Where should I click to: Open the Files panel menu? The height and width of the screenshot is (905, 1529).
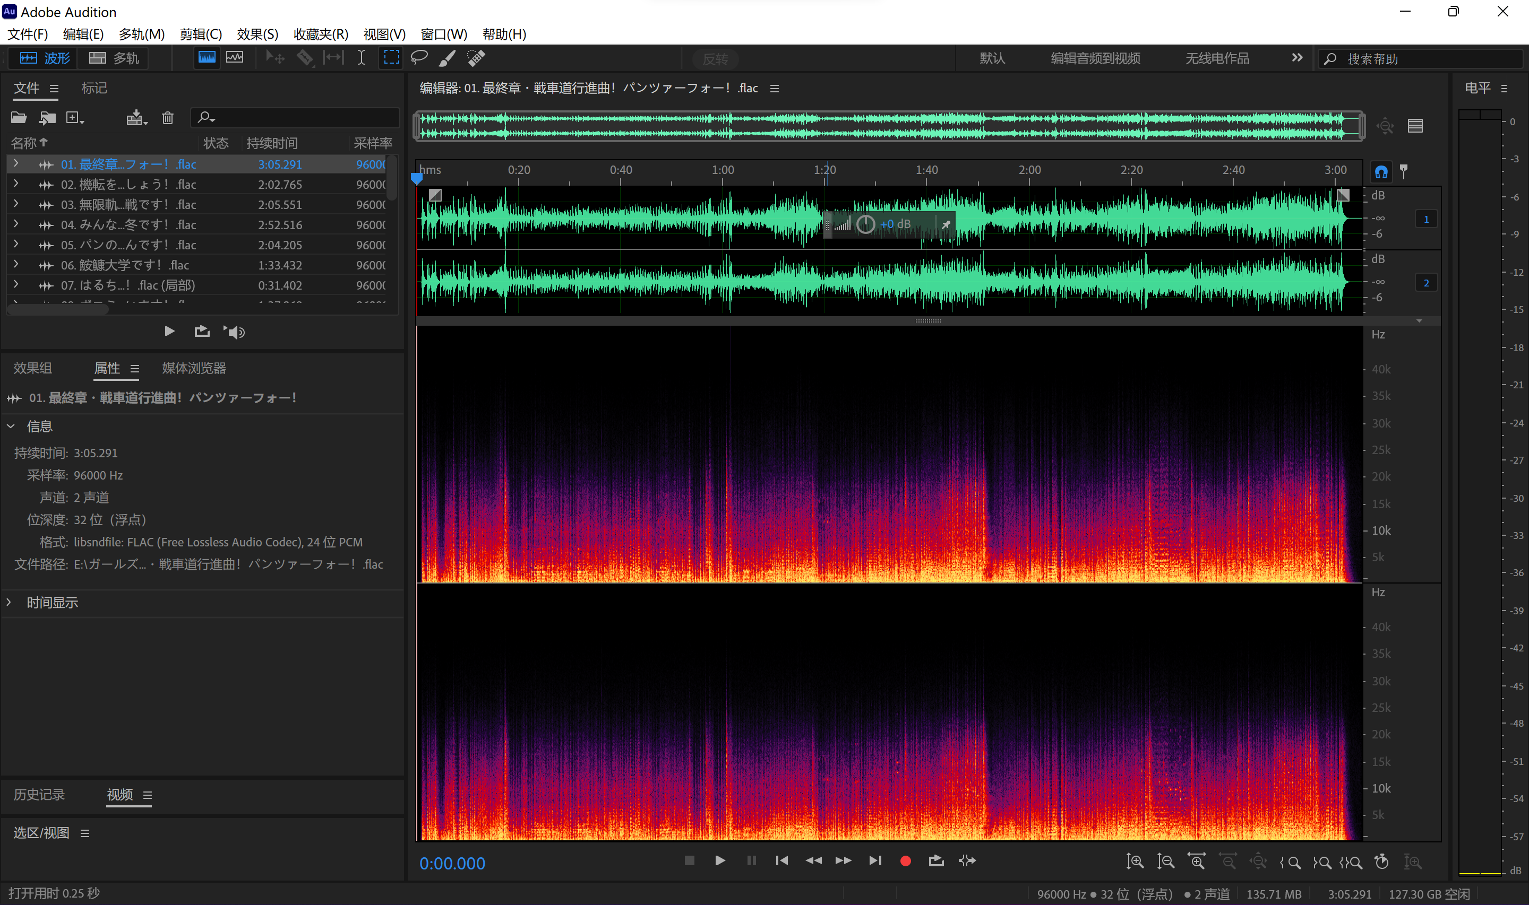tap(54, 89)
